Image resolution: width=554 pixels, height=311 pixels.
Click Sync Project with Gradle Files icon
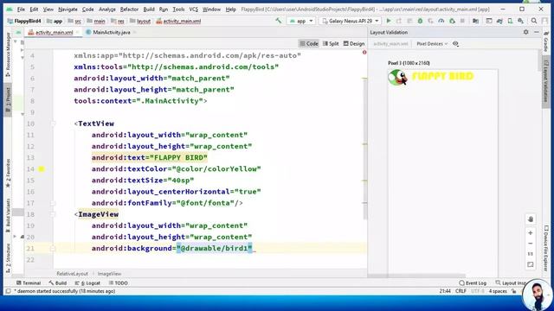tap(499, 21)
